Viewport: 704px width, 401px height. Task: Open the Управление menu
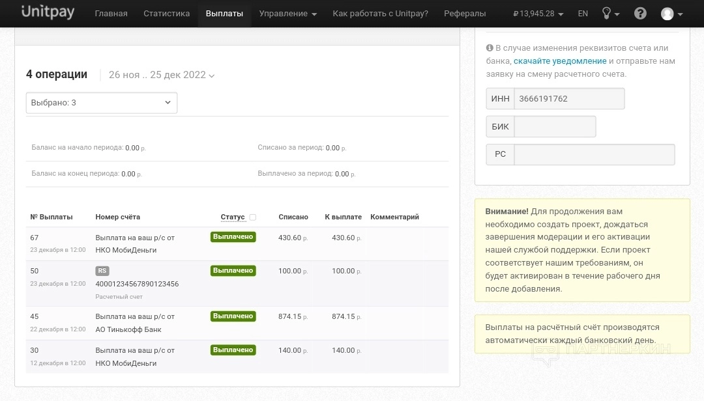coord(287,14)
